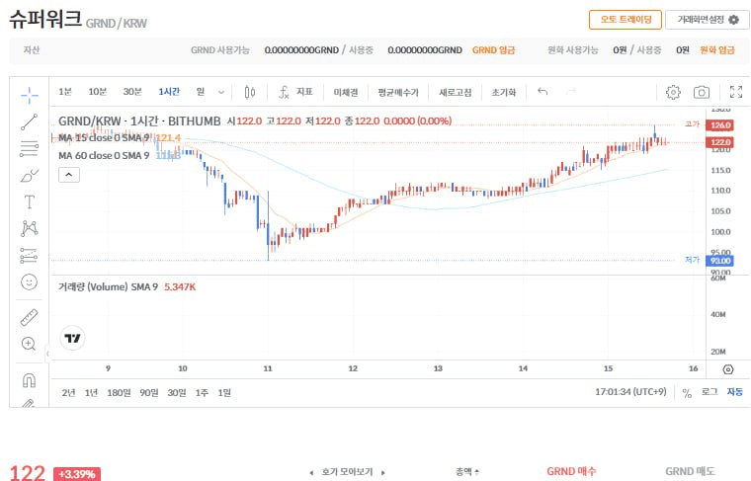Set date range to 30일

(x=177, y=392)
